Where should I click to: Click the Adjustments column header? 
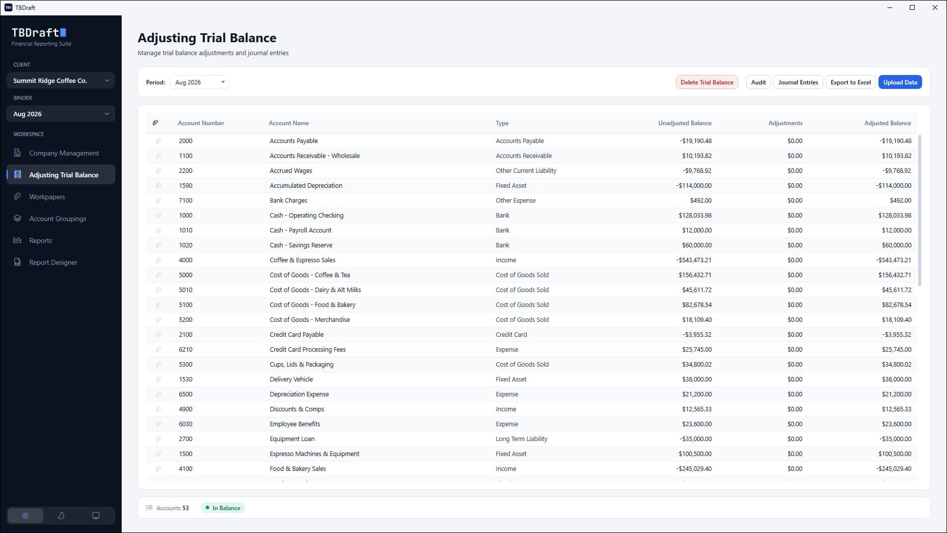785,123
